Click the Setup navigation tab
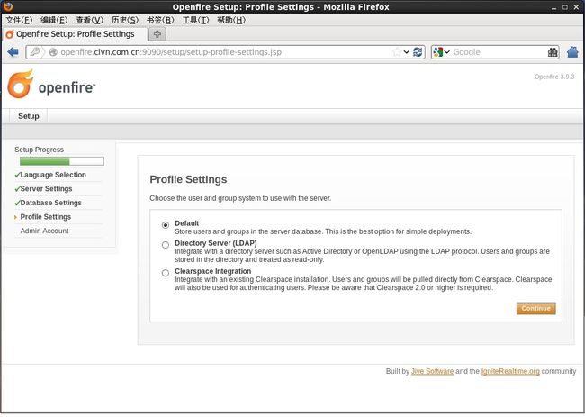Viewport: 585px width, 417px height. [x=29, y=116]
